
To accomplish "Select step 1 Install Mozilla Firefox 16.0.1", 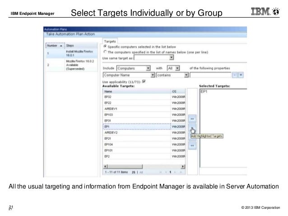I will (x=72, y=53).
